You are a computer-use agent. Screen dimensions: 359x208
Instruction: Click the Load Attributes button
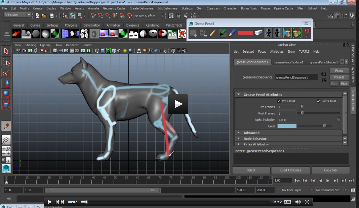tap(290, 170)
